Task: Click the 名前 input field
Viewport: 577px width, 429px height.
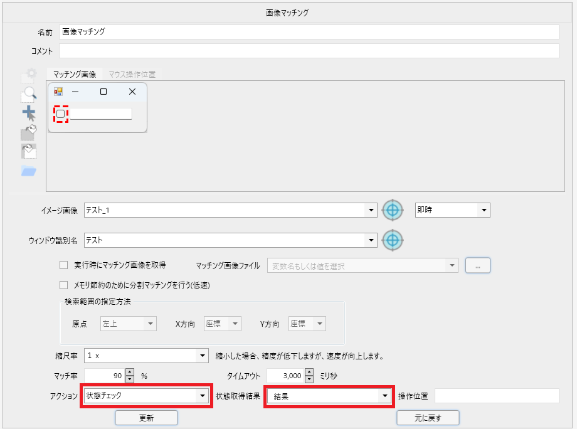Action: [x=309, y=32]
